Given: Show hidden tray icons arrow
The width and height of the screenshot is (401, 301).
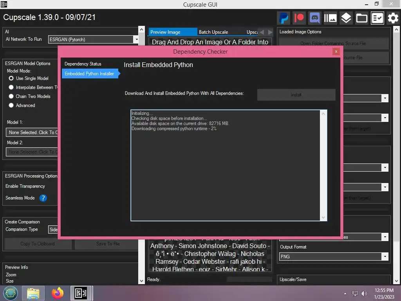Looking at the screenshot, I should (345, 294).
